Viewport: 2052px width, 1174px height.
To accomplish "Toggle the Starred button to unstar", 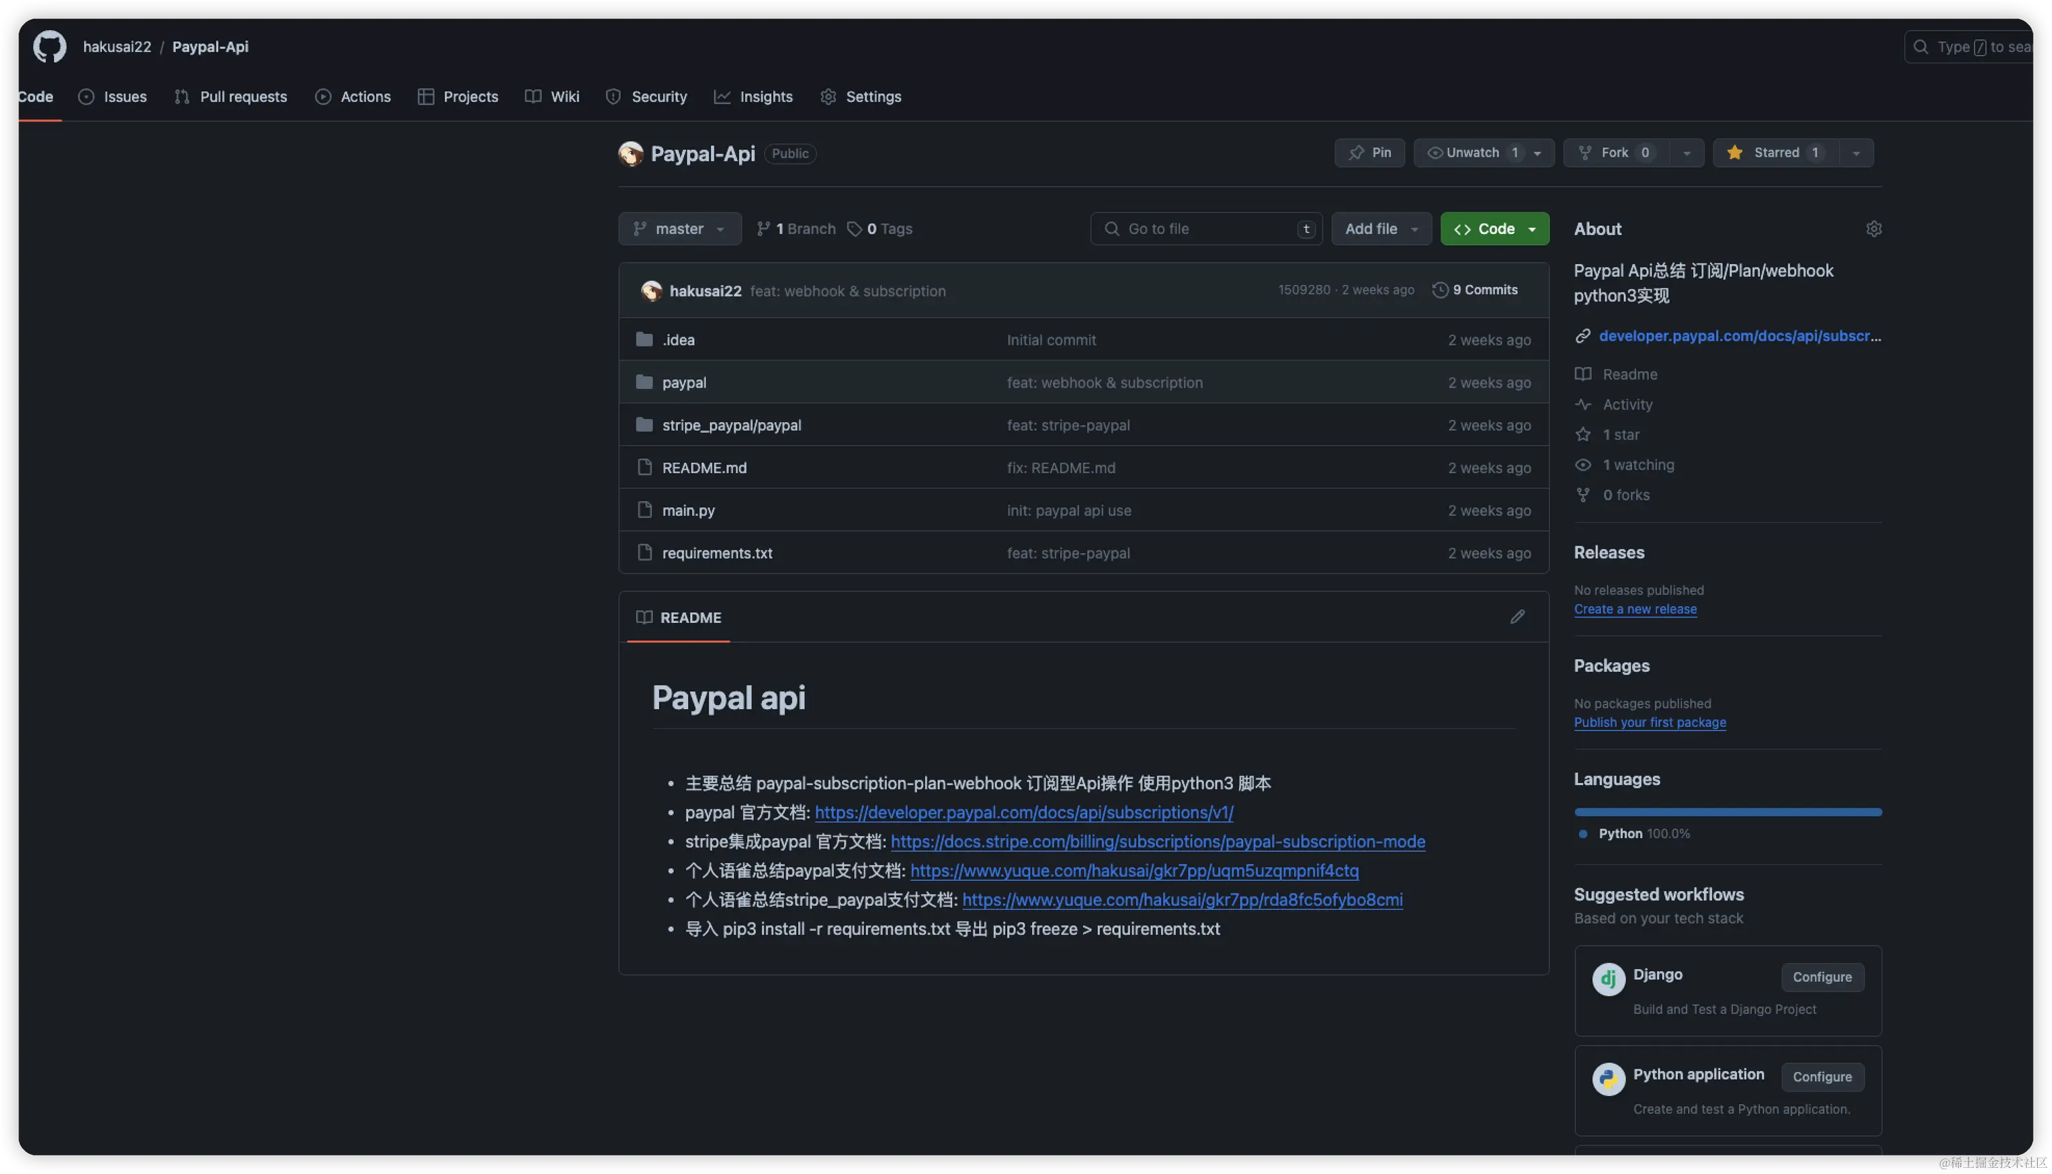I will tap(1775, 153).
